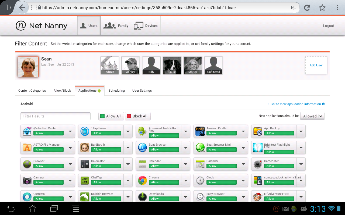
Task: Click the App Backup icon
Action: click(x=258, y=131)
